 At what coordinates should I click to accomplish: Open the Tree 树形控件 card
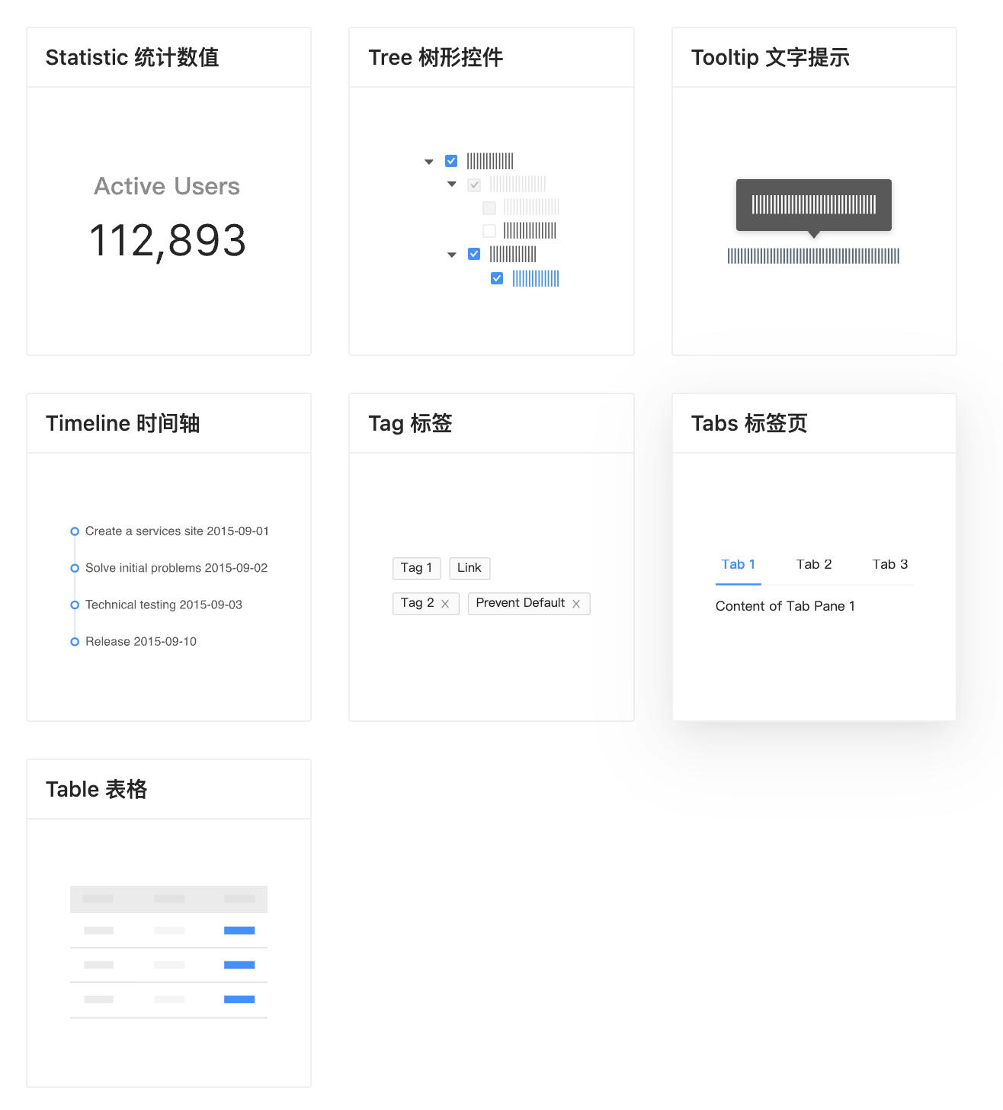[491, 191]
